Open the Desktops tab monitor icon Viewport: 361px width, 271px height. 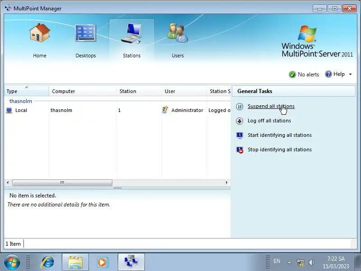85,33
